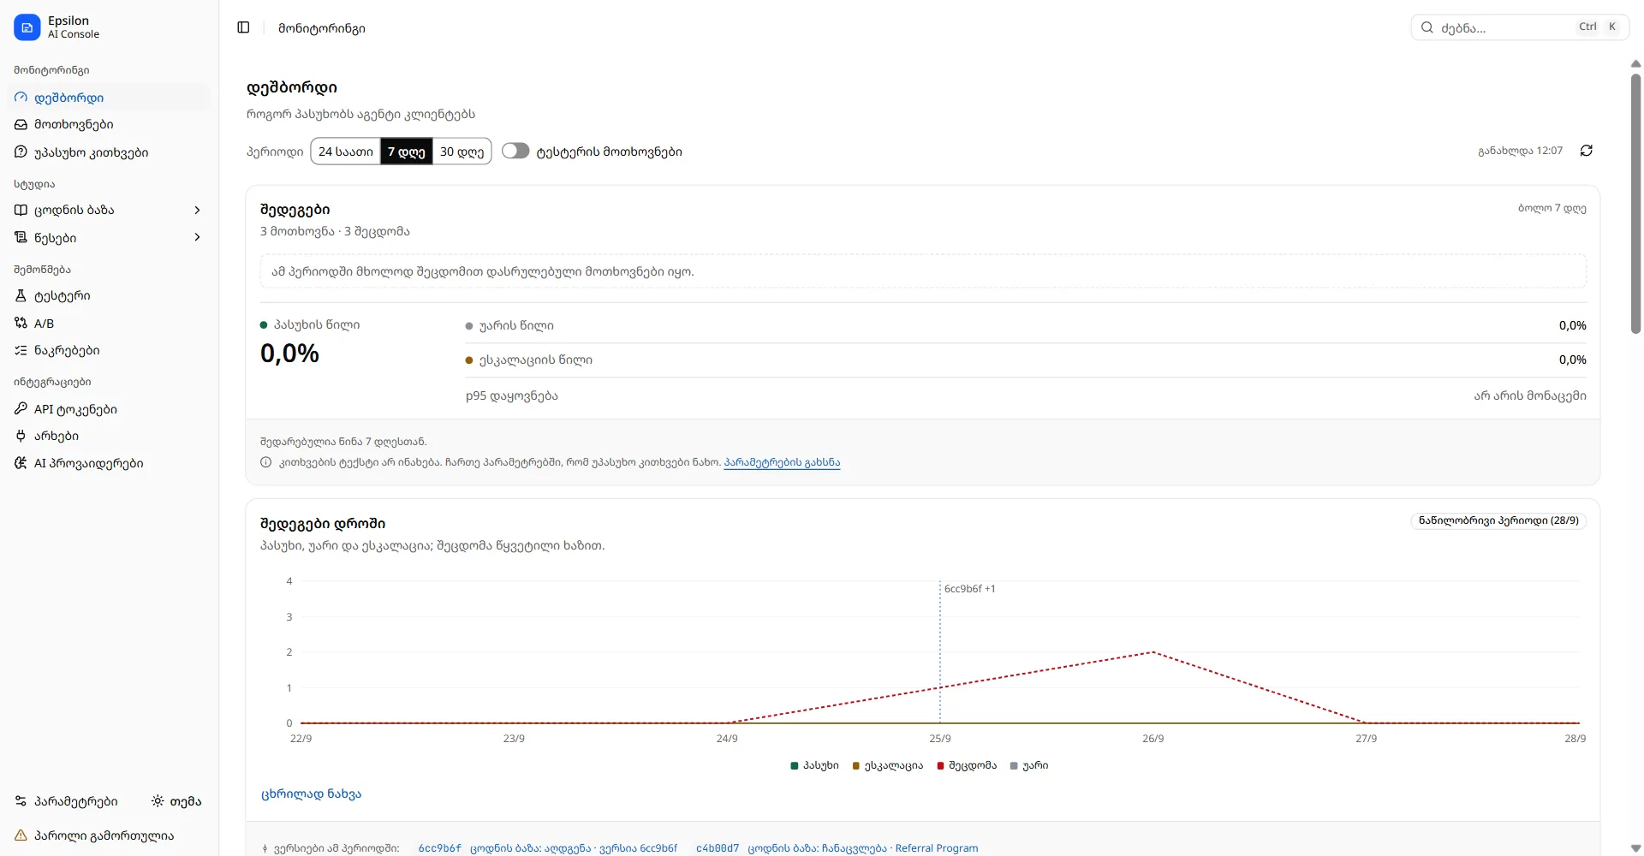Open the A/B experiments icon
The height and width of the screenshot is (856, 1644).
[21, 323]
